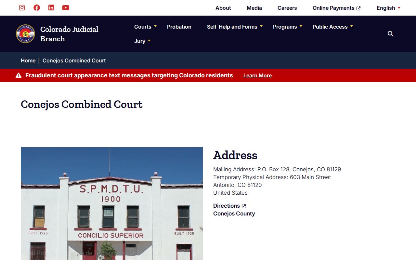
Task: Open the Instagram social media icon
Action: [x=22, y=7]
